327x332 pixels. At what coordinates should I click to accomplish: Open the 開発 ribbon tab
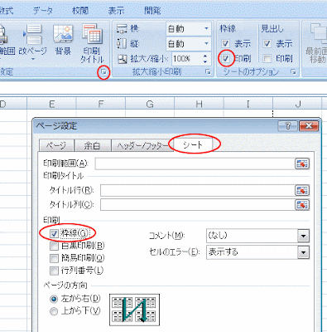(x=152, y=11)
